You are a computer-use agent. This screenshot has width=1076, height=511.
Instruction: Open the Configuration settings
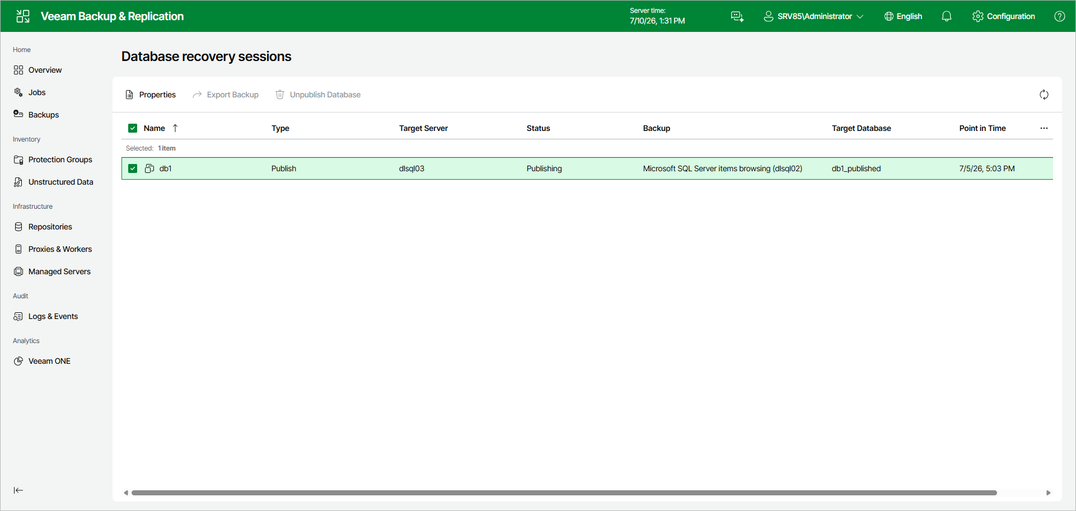1004,16
